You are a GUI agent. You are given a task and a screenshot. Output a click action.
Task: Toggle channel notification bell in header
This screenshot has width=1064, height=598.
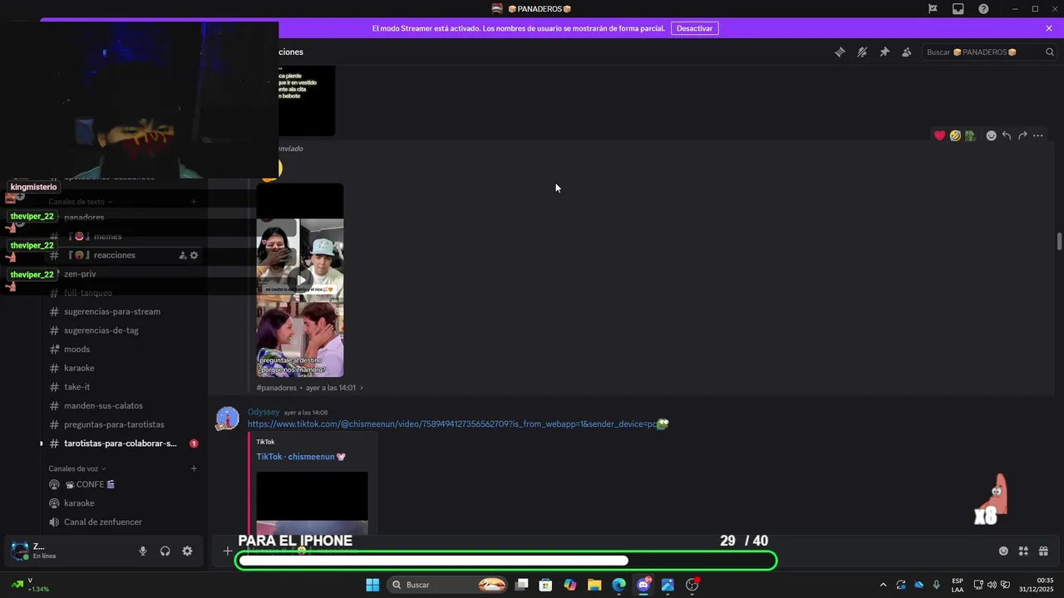pos(862,52)
